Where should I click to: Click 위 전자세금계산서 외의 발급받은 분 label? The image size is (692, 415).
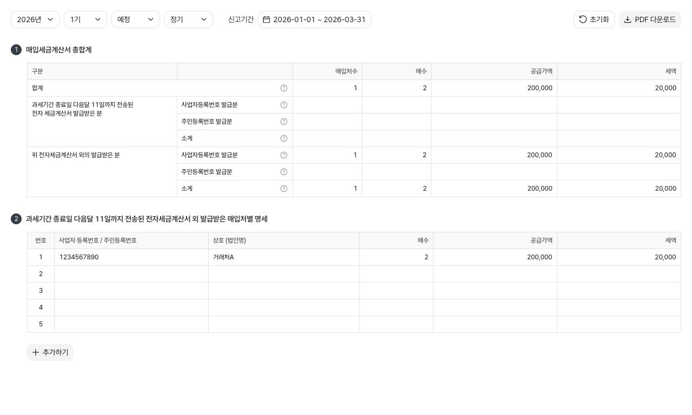click(x=76, y=155)
